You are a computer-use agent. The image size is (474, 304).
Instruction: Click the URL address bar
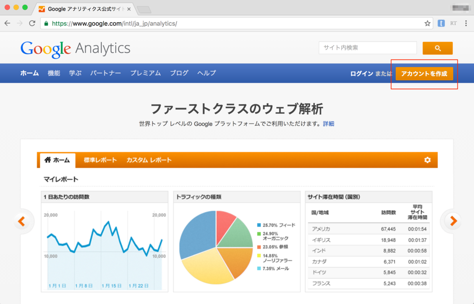(x=236, y=23)
